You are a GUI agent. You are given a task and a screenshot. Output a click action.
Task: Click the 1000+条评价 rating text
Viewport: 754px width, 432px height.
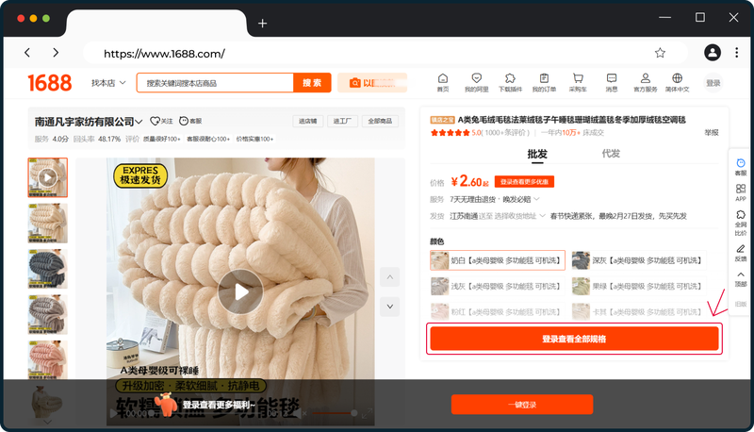507,132
